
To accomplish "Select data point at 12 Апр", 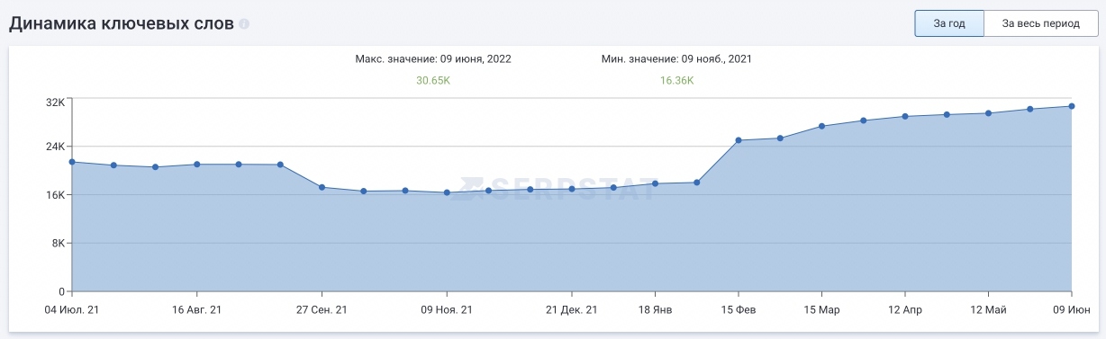I will (905, 116).
